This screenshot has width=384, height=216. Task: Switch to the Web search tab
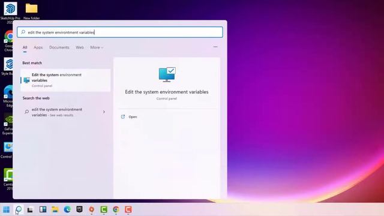coord(80,47)
